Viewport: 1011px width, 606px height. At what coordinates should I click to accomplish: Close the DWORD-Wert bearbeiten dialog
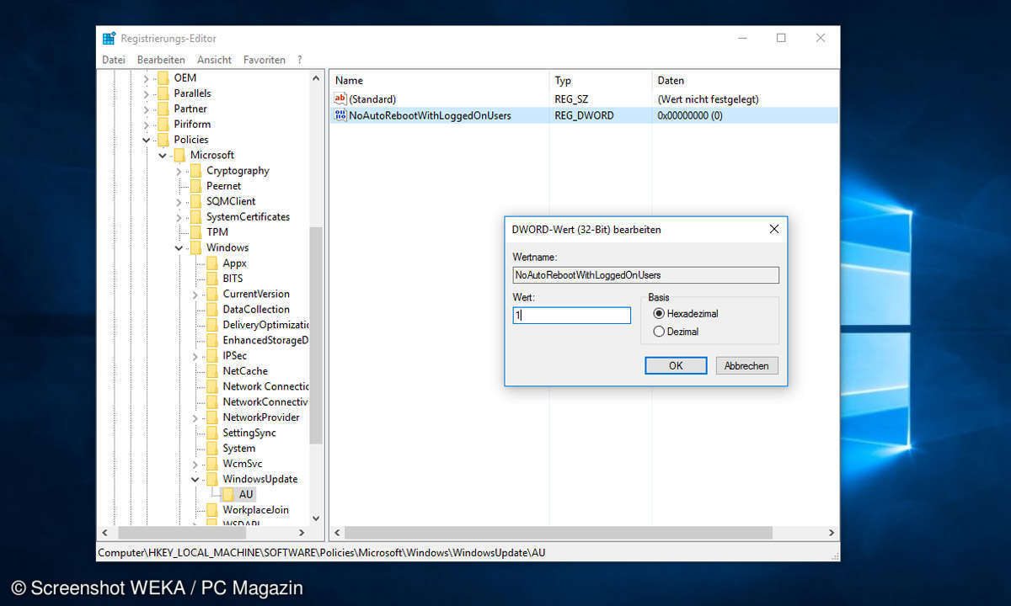click(774, 229)
